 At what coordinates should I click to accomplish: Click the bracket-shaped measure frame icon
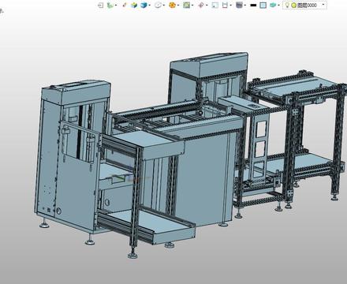click(225, 5)
